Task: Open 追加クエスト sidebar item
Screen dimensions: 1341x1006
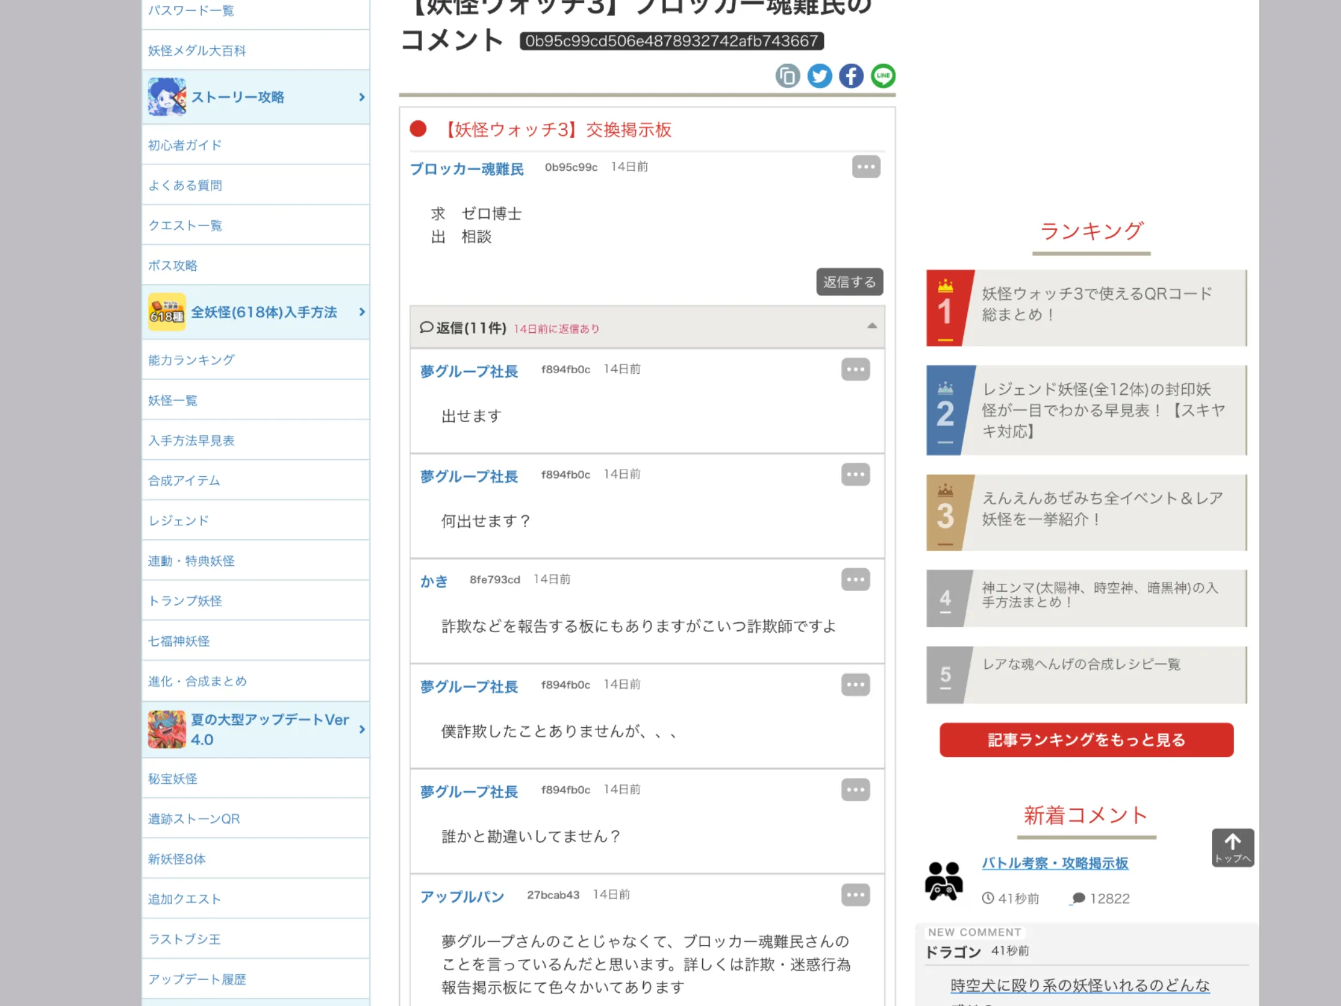Action: coord(256,899)
